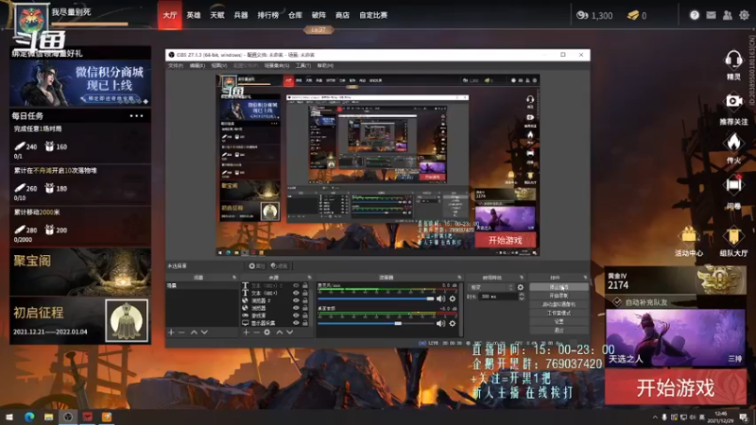Pop out the 场景 dock panel icon
The image size is (756, 425).
234,278
